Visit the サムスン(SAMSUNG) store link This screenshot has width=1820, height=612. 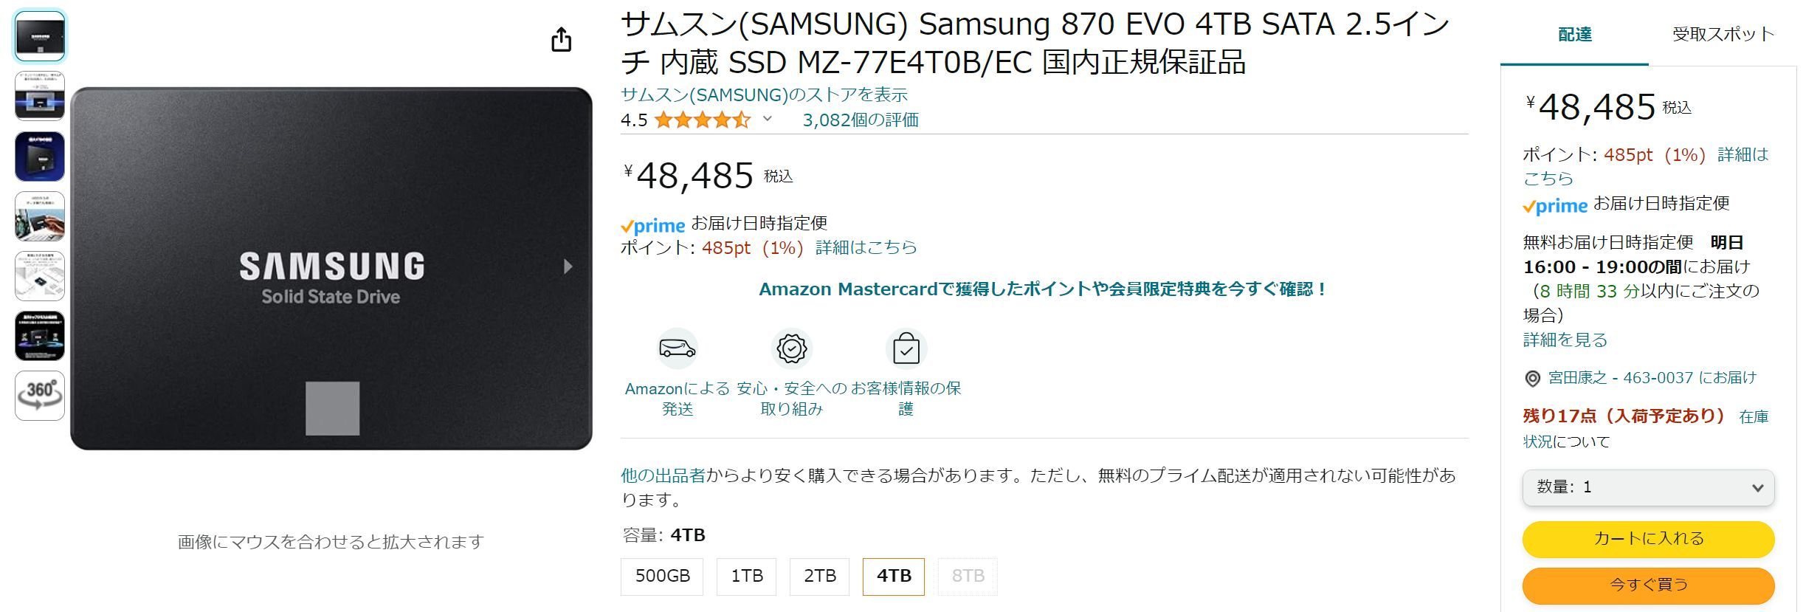pos(764,94)
